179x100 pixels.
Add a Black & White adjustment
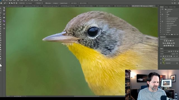[168, 43]
